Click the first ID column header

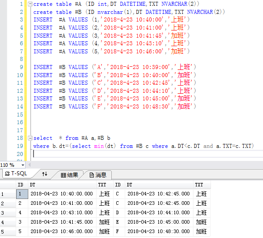(x=22, y=185)
